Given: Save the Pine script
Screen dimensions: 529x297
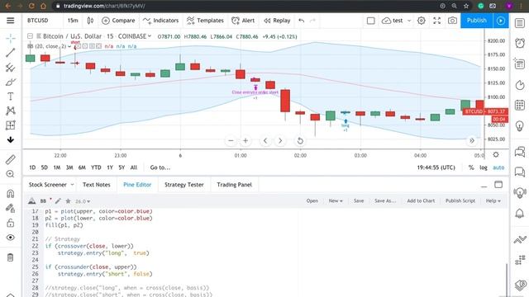Looking at the screenshot, I should [x=359, y=200].
